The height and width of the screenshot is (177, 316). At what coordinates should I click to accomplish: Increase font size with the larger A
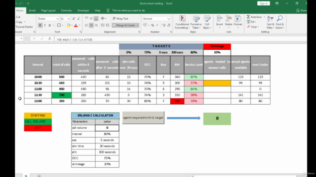click(x=74, y=19)
